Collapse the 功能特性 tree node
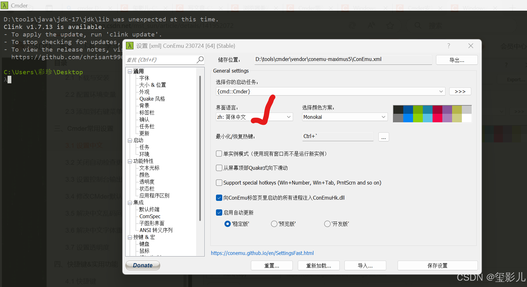Image resolution: width=527 pixels, height=287 pixels. click(x=130, y=161)
